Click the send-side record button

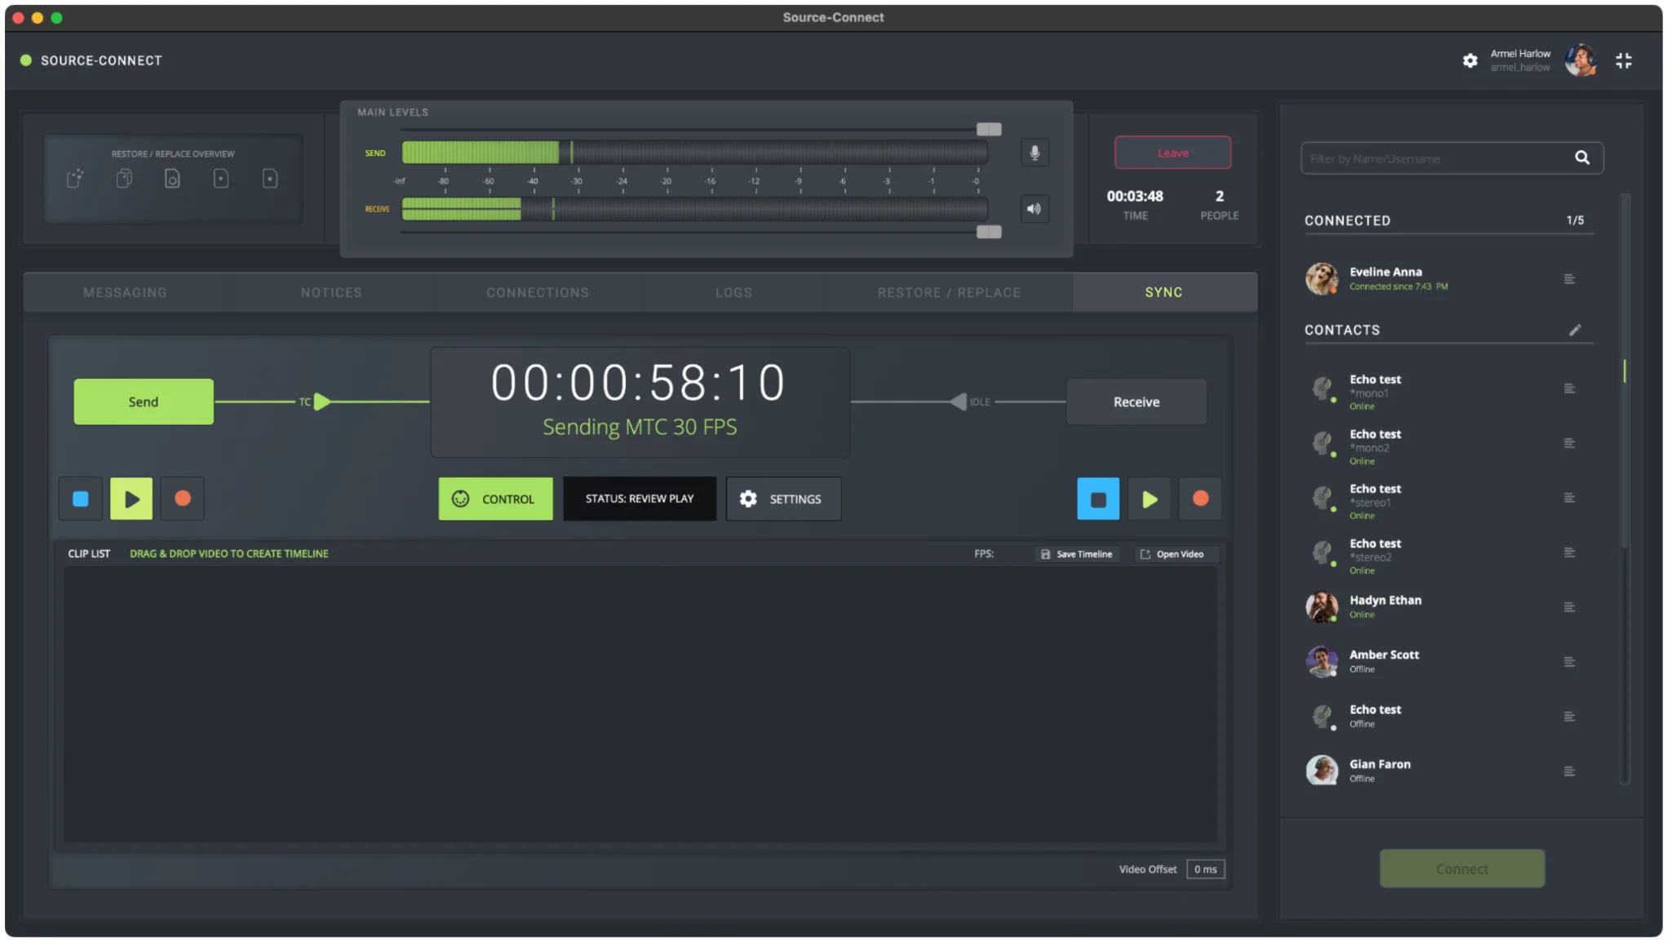click(183, 499)
